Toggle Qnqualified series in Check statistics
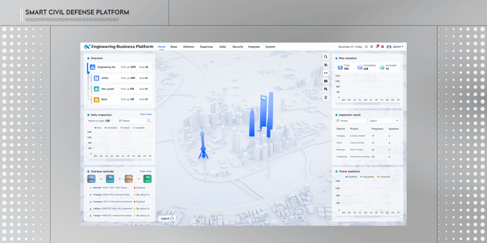487x243 pixels. coord(367,177)
